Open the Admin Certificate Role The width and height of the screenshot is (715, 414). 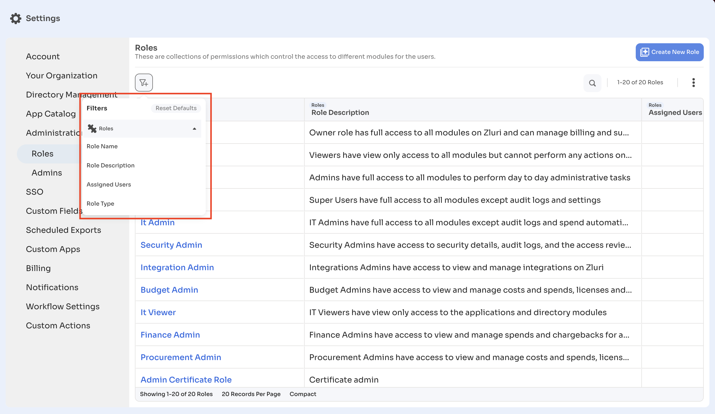186,379
